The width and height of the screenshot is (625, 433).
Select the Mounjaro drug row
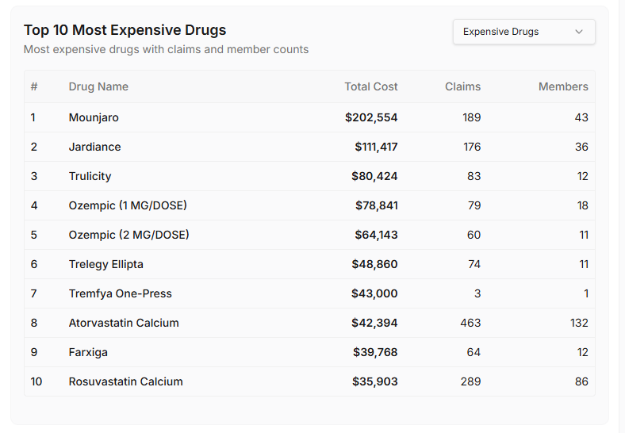[94, 117]
